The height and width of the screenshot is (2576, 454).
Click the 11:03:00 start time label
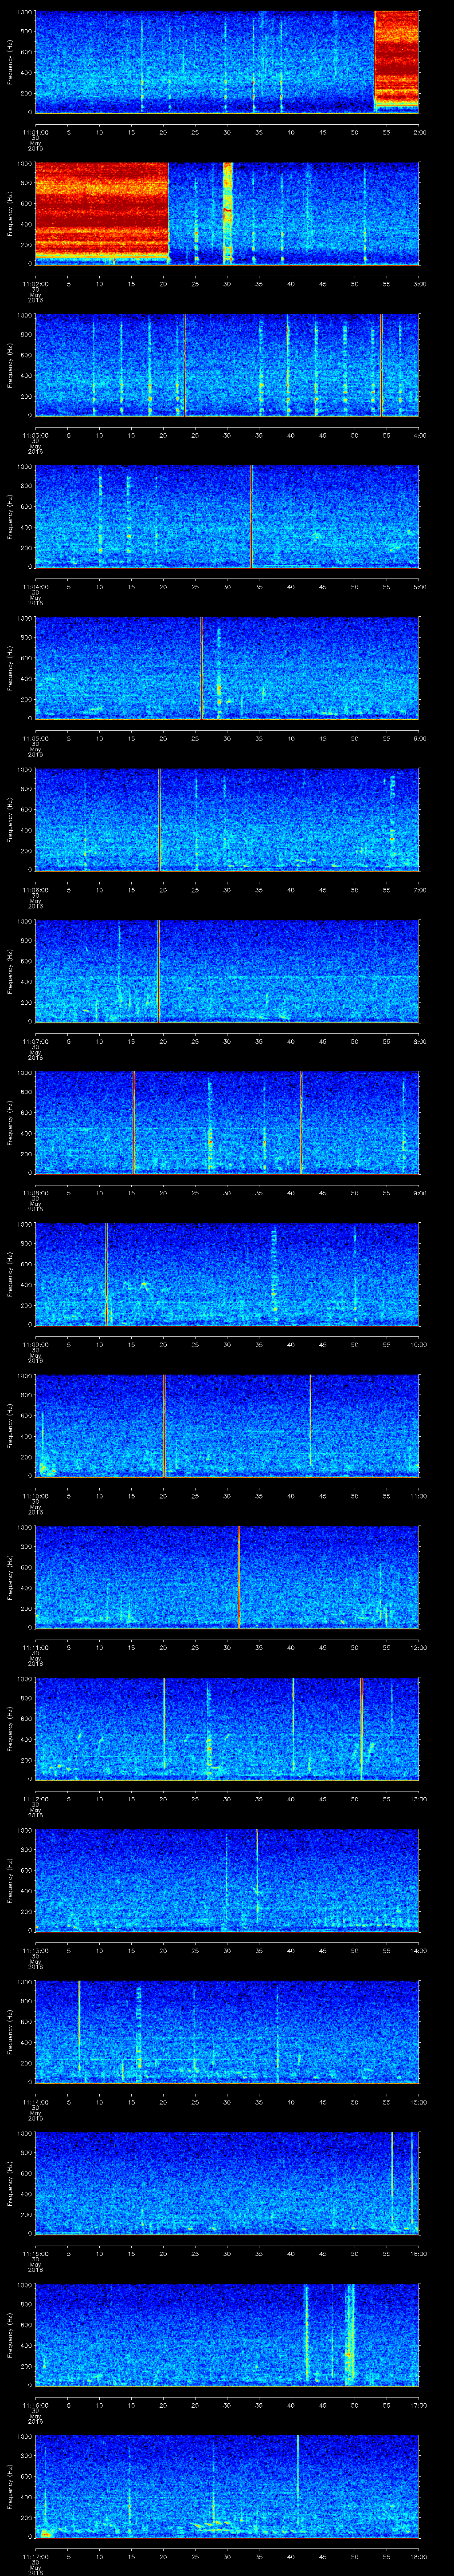(35, 435)
